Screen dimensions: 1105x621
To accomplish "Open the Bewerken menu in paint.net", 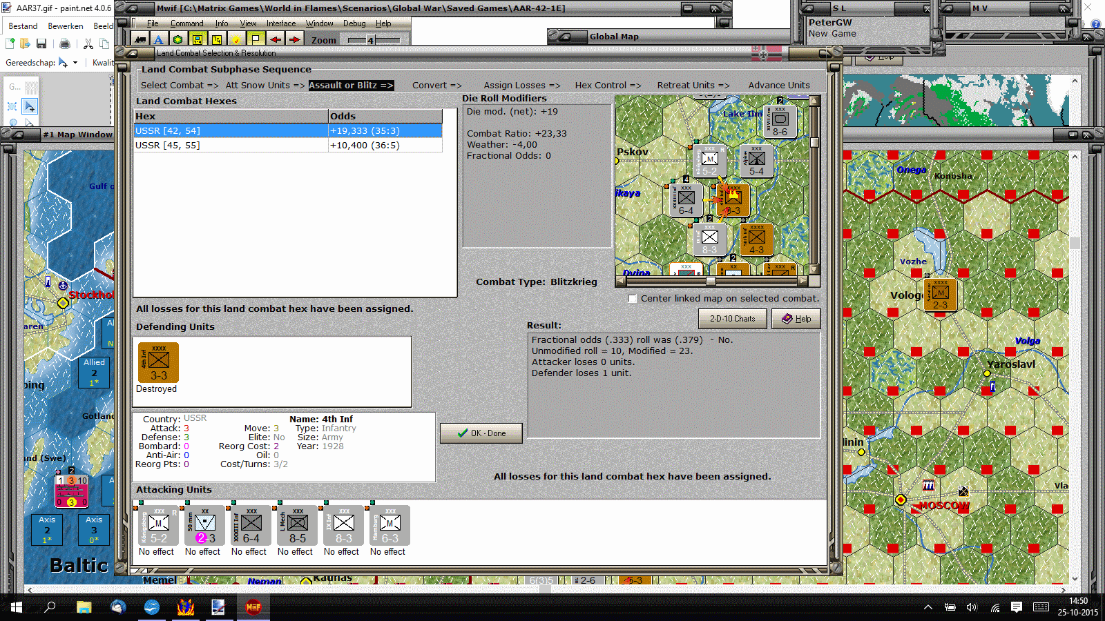I will [66, 26].
